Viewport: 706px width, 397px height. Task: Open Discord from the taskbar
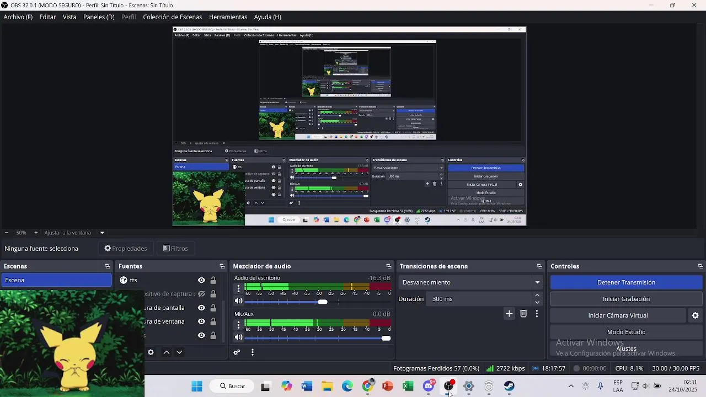[429, 386]
